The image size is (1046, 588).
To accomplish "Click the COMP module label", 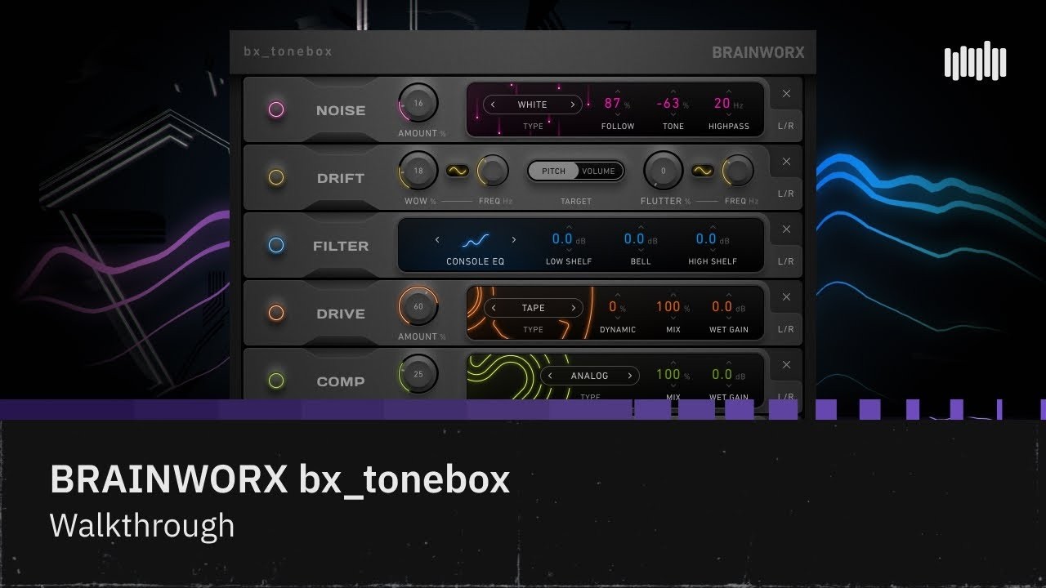I will [341, 382].
